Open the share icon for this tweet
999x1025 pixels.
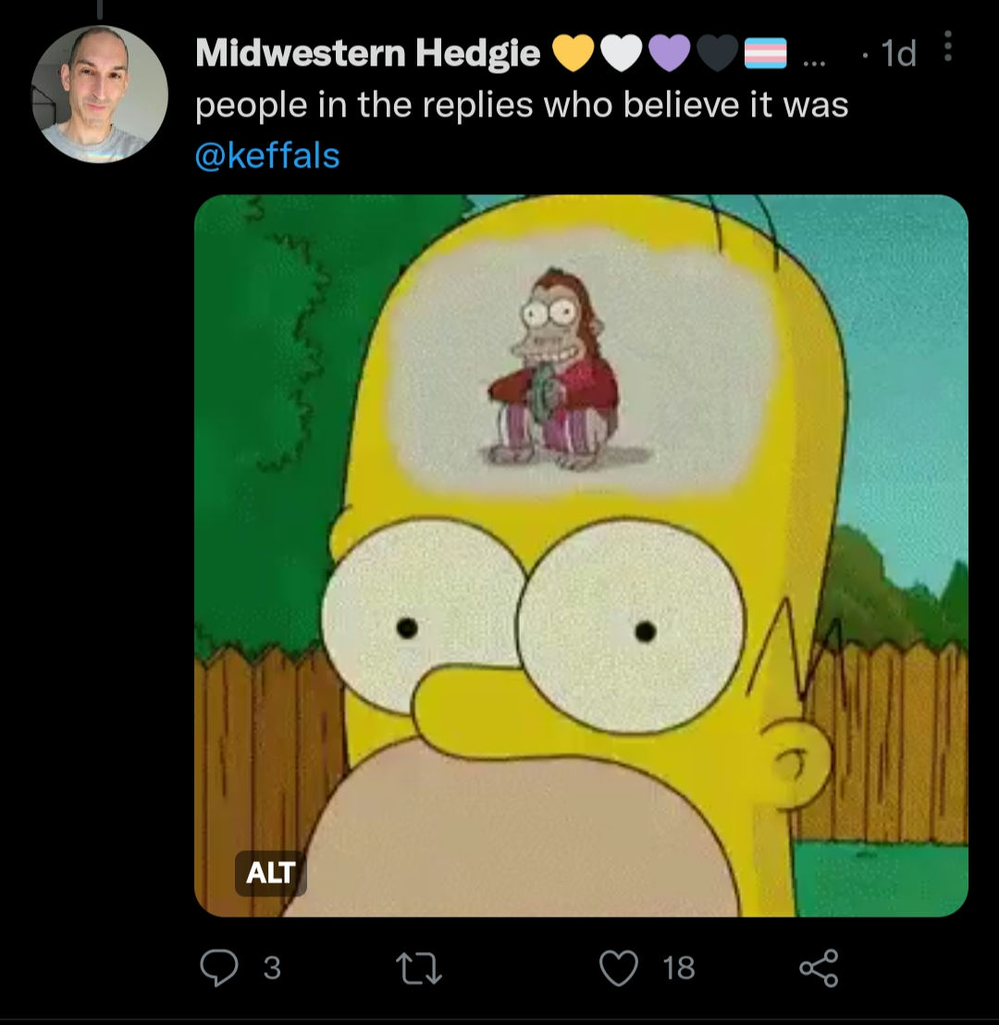(x=819, y=968)
